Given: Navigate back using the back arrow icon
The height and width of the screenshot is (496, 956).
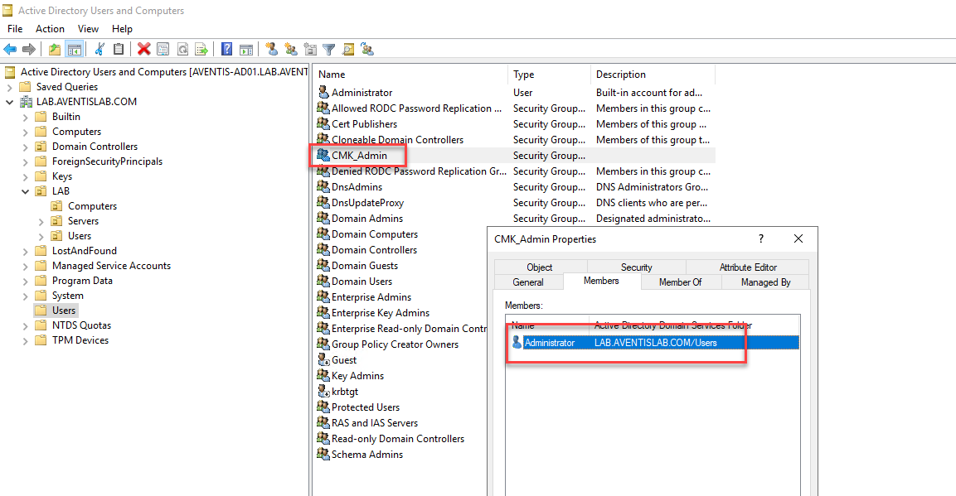Looking at the screenshot, I should [10, 49].
